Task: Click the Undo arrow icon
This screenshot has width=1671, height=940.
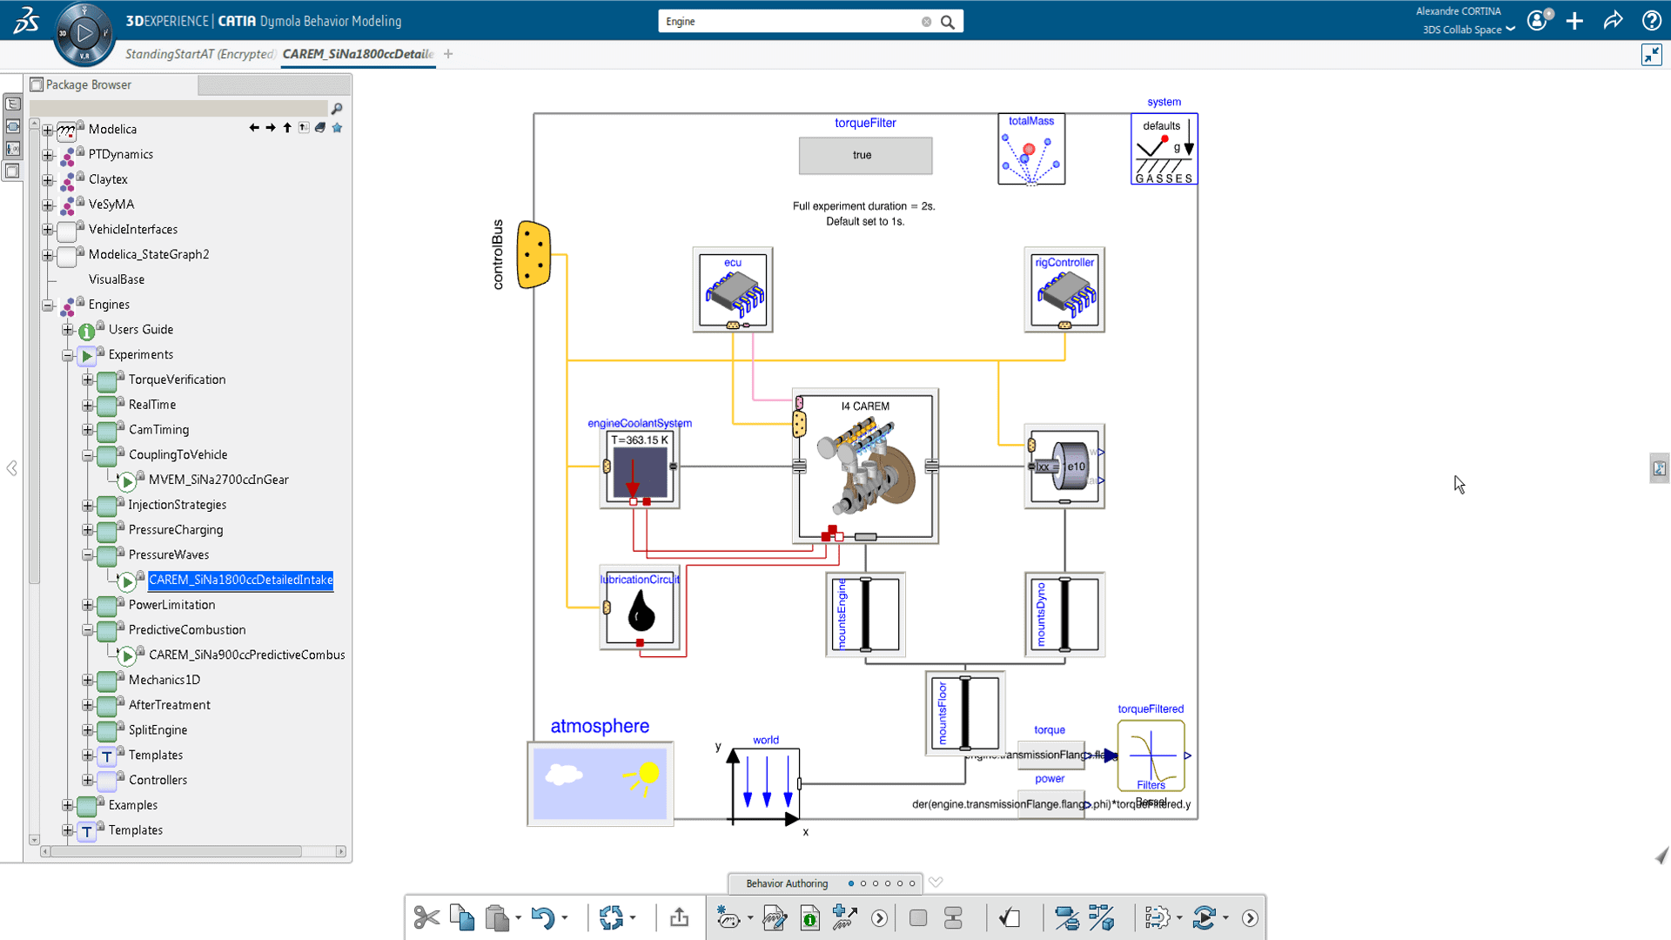Action: [542, 917]
